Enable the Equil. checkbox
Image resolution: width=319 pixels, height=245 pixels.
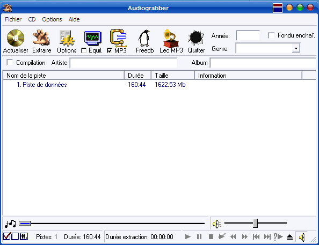point(84,50)
